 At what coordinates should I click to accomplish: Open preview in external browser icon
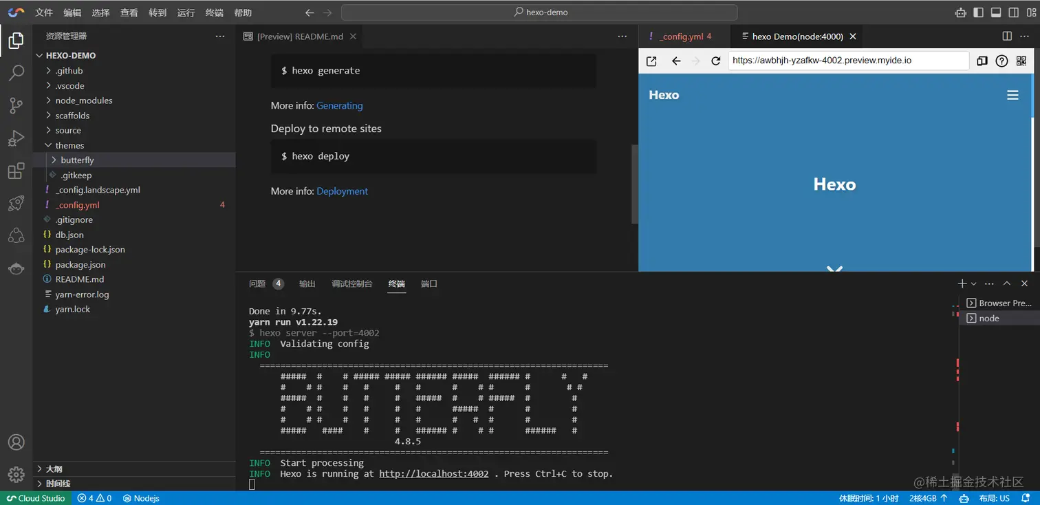click(x=651, y=61)
